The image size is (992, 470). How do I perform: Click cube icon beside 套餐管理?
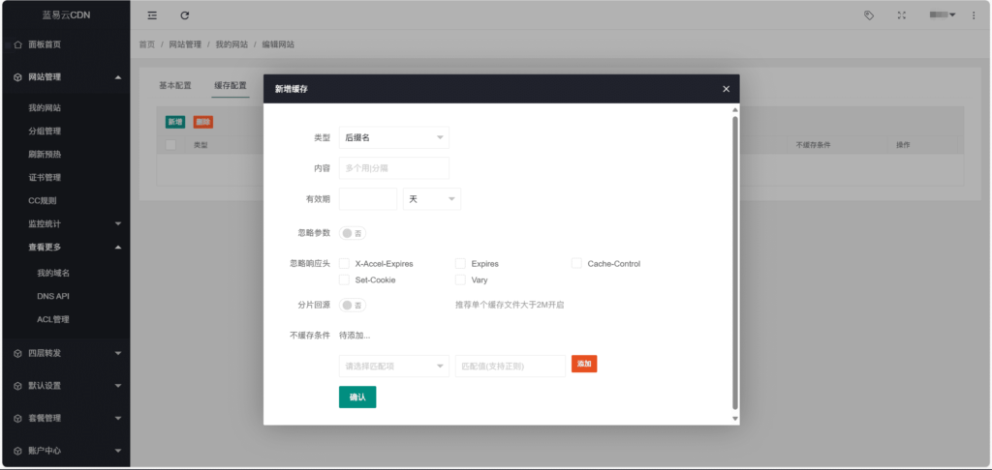click(x=17, y=418)
